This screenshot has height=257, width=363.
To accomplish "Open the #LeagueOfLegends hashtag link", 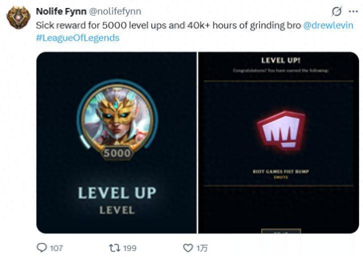I will click(x=78, y=38).
